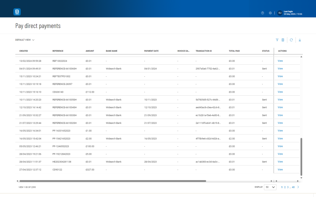Jump to page 48 of results

(x=293, y=187)
